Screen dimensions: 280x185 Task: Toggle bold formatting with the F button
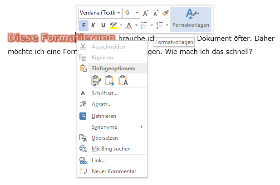(84, 25)
